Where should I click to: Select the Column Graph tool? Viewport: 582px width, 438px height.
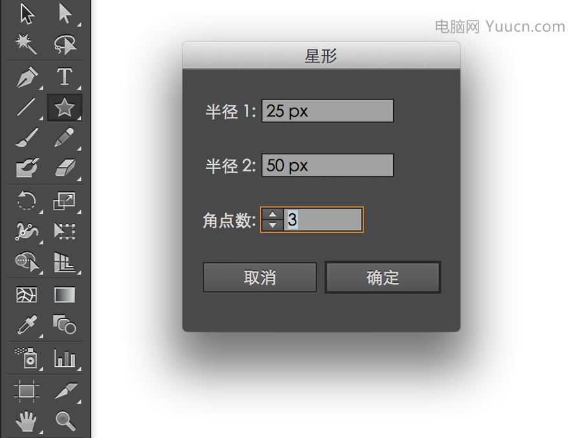(x=65, y=359)
